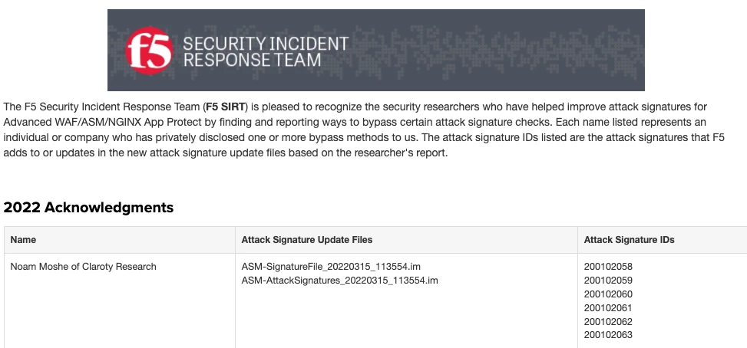Click ASM-SignatureFile_20220315_113554.im file name
The image size is (747, 348).
[331, 267]
